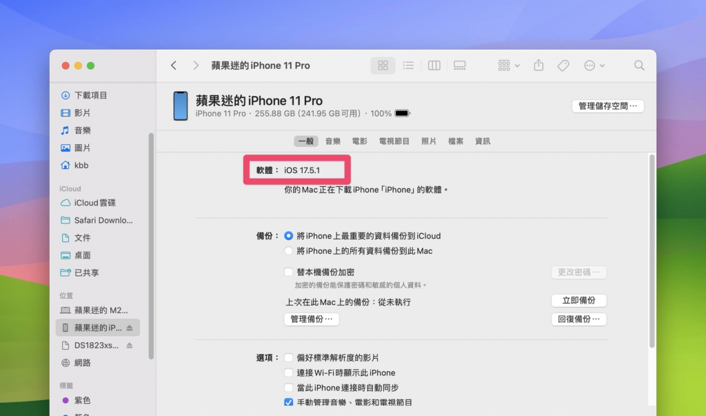Open the group-by options dropdown

[x=509, y=66]
